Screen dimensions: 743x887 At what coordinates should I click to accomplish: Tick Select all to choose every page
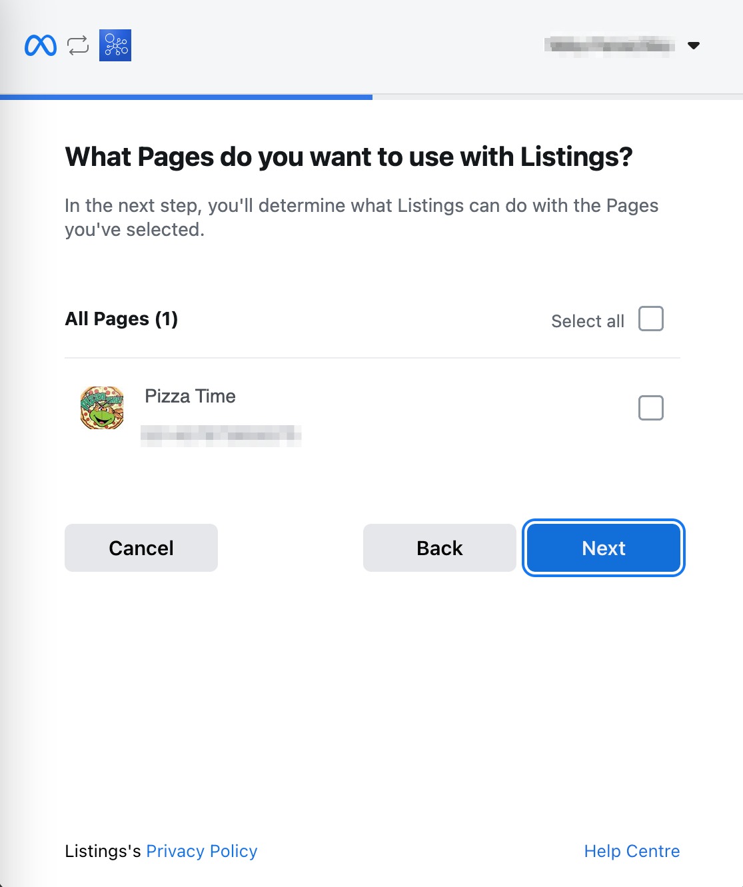[x=650, y=319]
